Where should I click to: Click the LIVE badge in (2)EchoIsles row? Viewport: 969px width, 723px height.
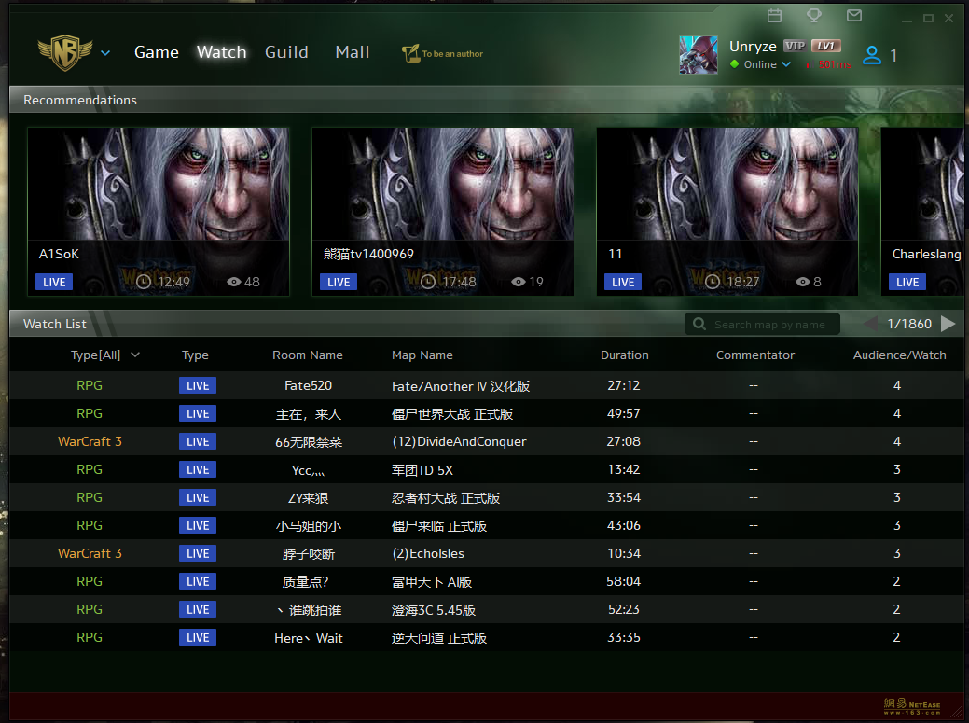click(x=198, y=553)
